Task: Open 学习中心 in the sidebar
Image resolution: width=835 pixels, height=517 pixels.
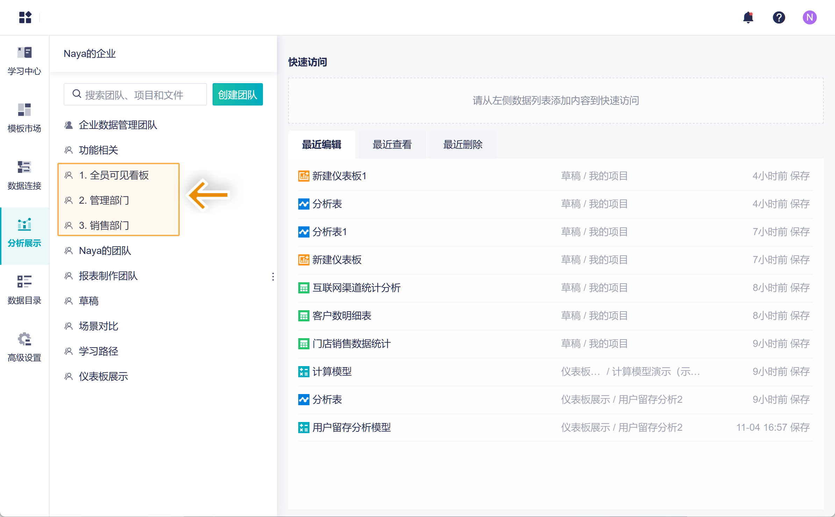Action: (24, 61)
